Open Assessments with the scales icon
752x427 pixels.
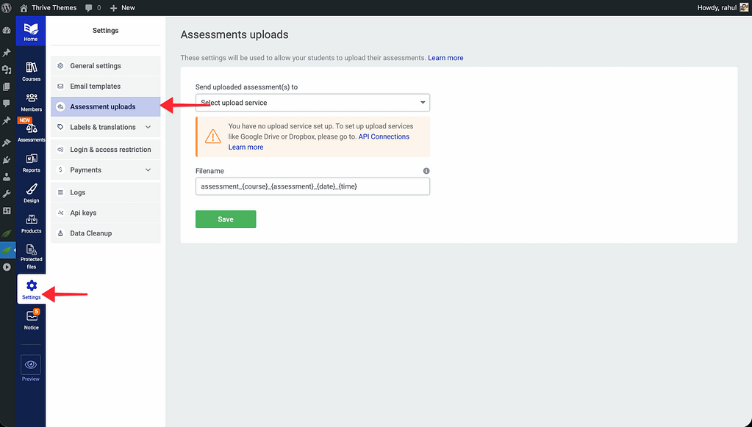(x=32, y=131)
